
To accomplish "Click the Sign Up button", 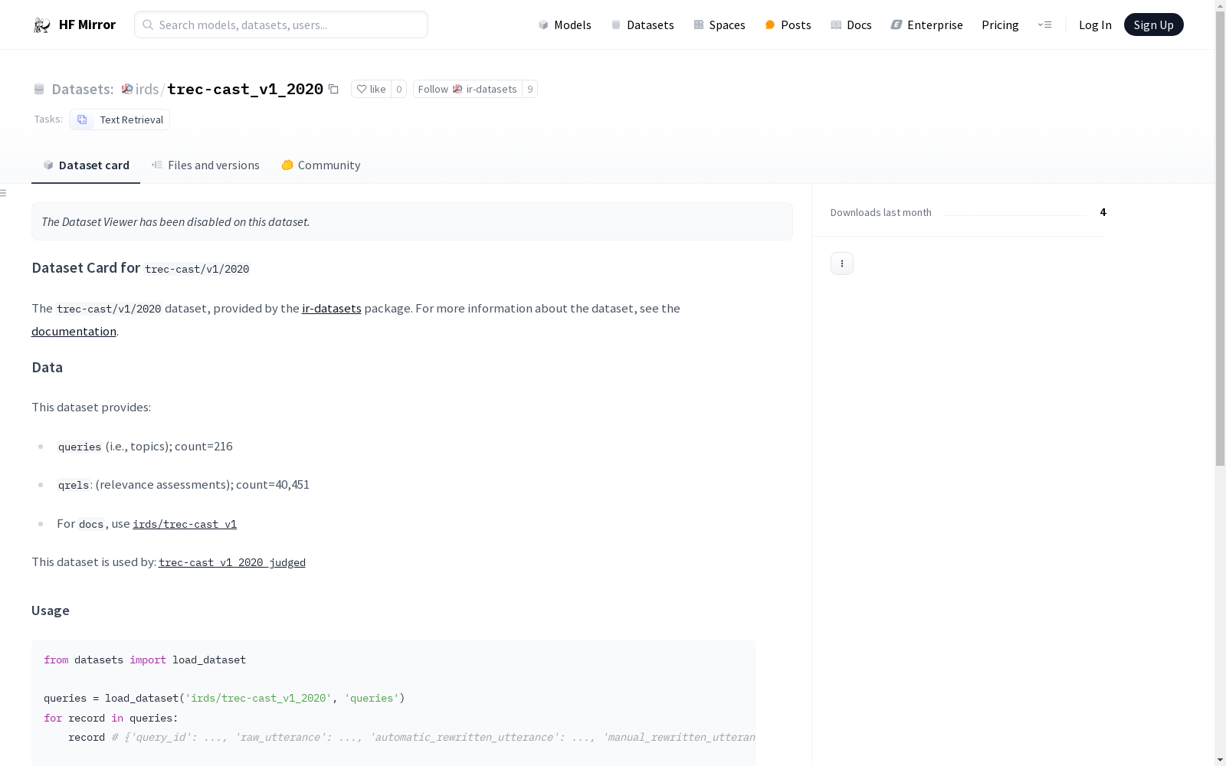I will tap(1153, 25).
